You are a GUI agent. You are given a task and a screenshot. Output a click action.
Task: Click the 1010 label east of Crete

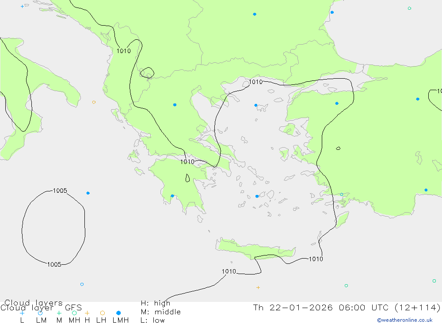[x=316, y=259]
